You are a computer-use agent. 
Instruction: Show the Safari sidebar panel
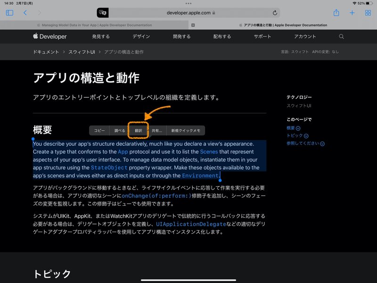click(x=9, y=13)
